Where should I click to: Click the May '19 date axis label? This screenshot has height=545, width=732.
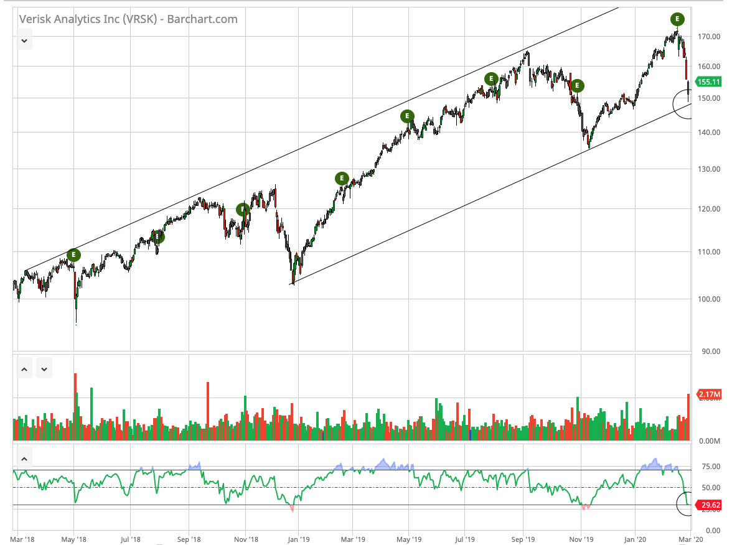tap(409, 539)
